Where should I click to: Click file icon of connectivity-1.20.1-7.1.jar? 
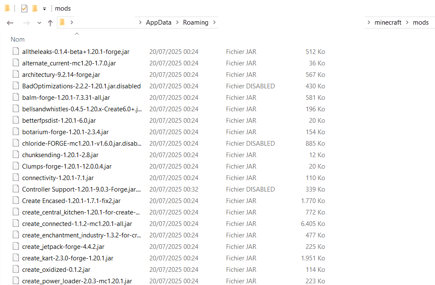point(16,177)
